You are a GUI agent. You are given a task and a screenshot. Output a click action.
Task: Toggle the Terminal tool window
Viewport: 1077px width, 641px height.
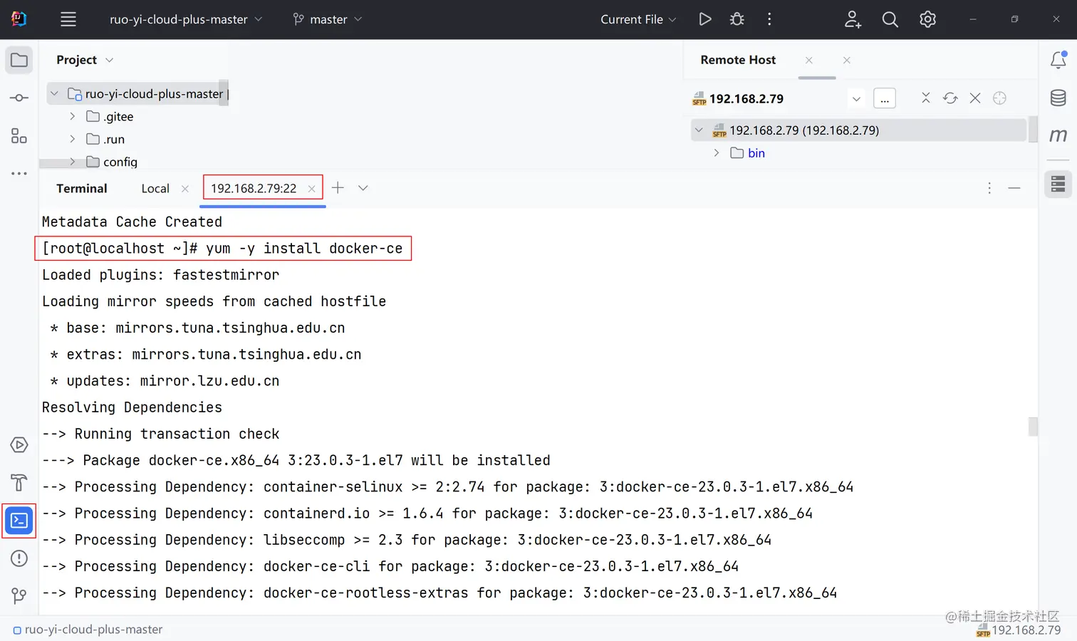point(19,521)
